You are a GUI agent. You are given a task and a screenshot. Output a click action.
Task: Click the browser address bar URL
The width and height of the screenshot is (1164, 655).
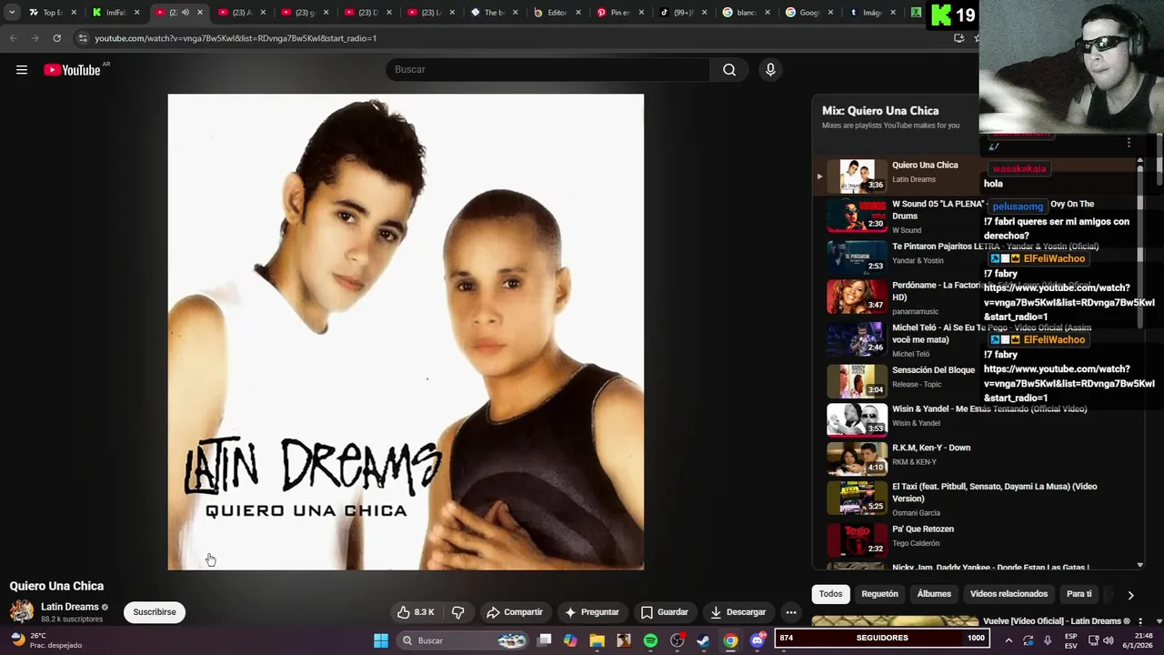(236, 38)
